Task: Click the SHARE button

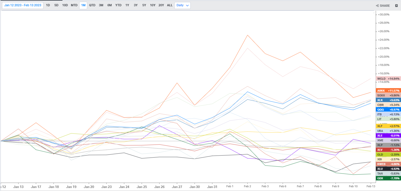Action: (x=383, y=6)
